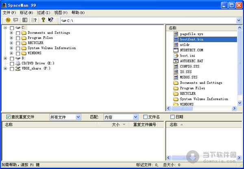
Task: Toggle the 查找重复文件 checkbox
Action: click(x=9, y=117)
